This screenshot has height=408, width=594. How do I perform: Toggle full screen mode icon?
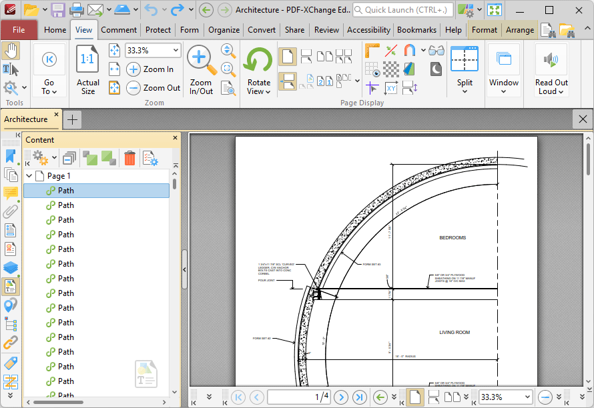coord(495,10)
